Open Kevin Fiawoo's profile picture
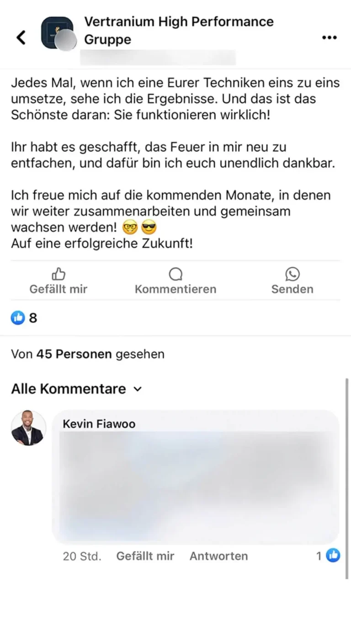 (28, 428)
